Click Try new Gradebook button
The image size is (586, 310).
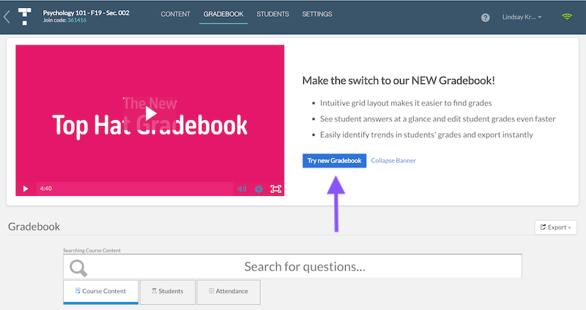(x=335, y=161)
